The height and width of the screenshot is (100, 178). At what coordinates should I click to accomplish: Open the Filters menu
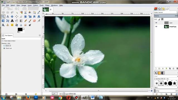(x=47, y=5)
